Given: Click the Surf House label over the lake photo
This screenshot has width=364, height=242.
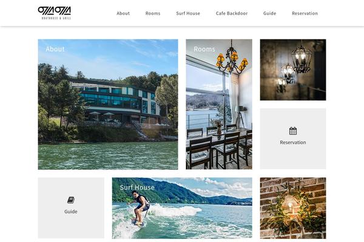Looking at the screenshot, I should tap(137, 188).
